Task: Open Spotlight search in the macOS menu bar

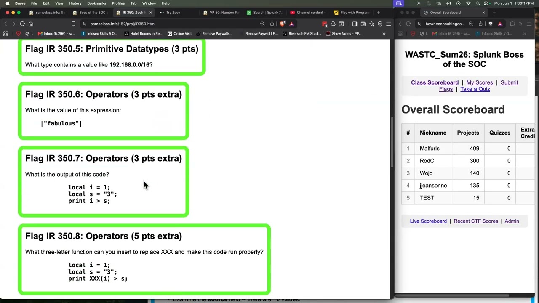Action: tap(478, 3)
